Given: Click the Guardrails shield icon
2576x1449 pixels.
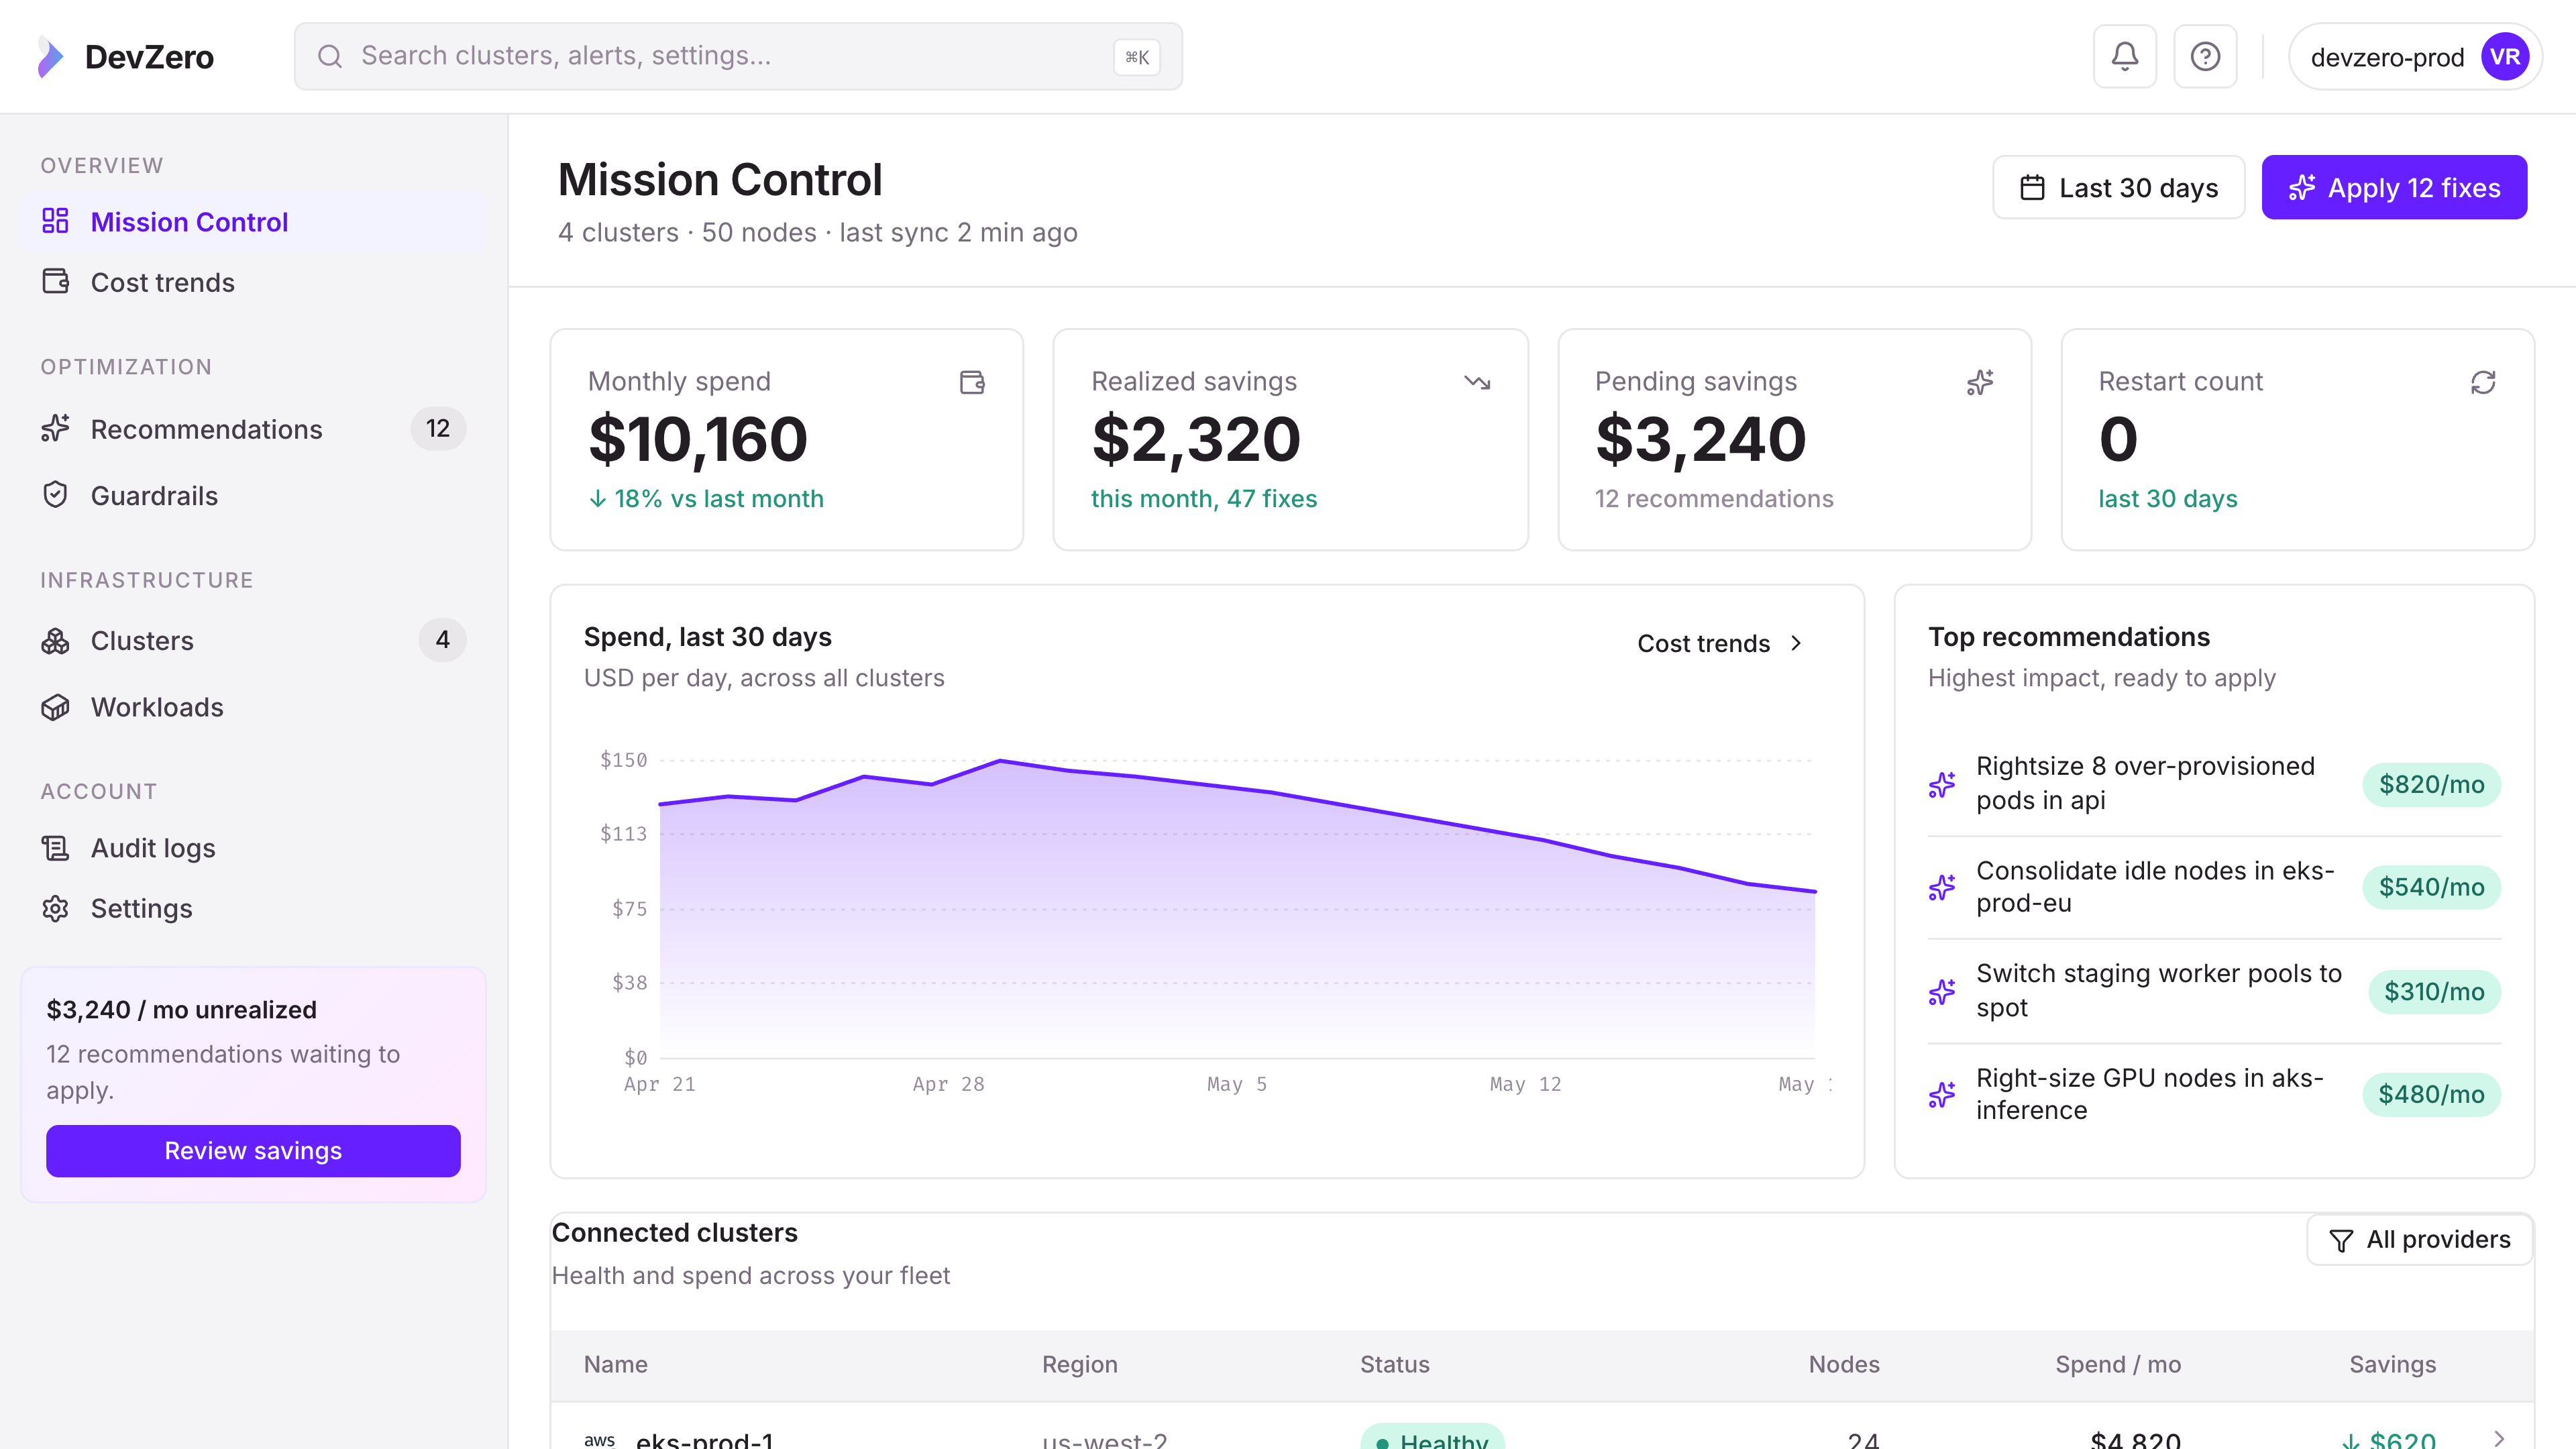Looking at the screenshot, I should point(56,495).
